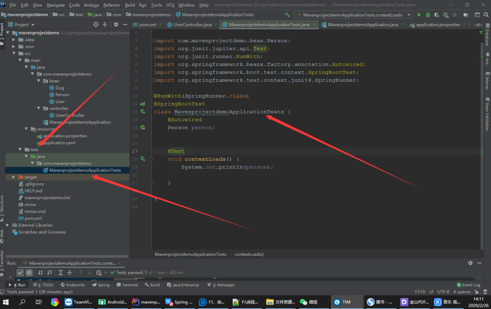Run with coverage shield icon
The height and width of the screenshot is (309, 491).
click(x=436, y=15)
